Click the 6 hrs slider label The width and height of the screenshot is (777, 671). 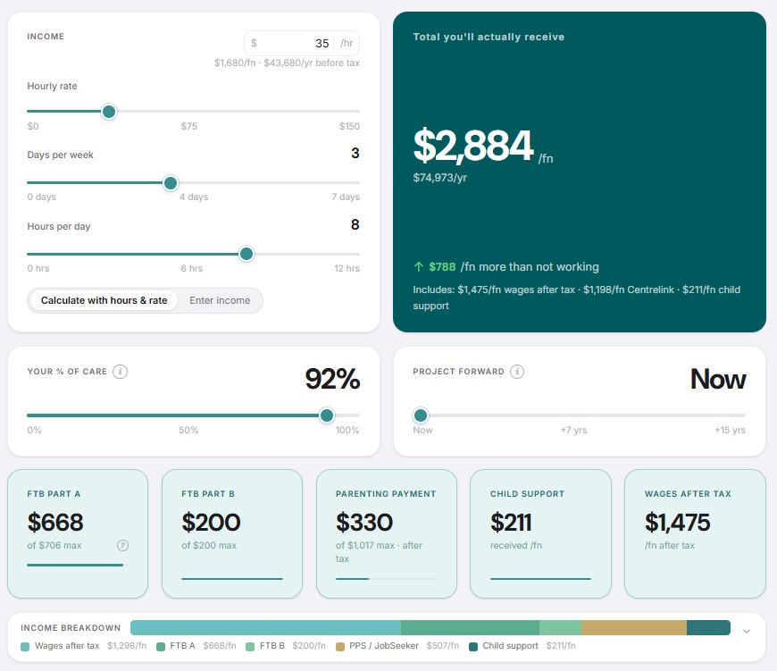pos(192,269)
